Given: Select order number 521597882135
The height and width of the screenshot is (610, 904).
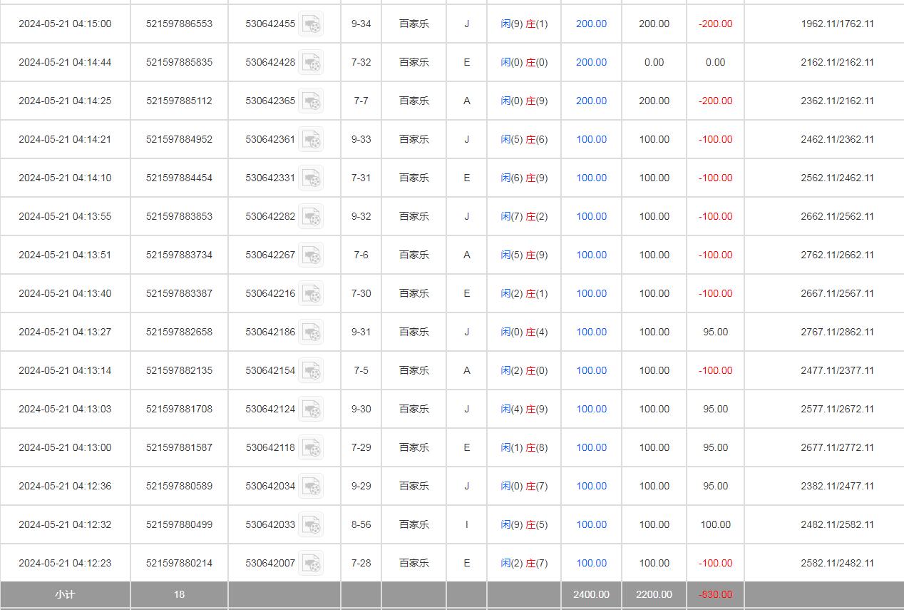Looking at the screenshot, I should (179, 370).
